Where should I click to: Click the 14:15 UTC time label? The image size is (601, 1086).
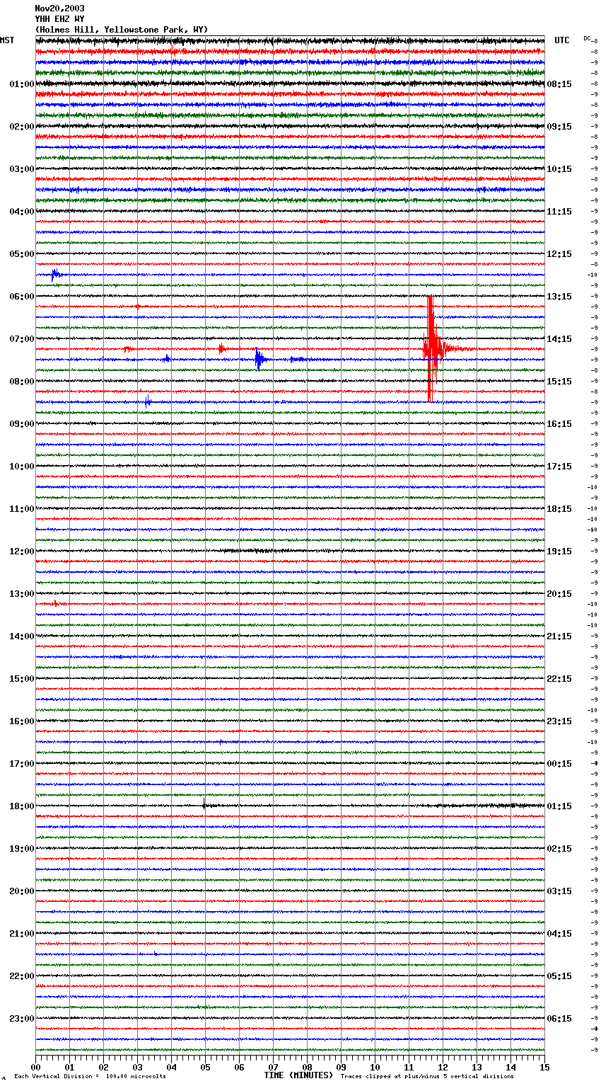click(559, 339)
